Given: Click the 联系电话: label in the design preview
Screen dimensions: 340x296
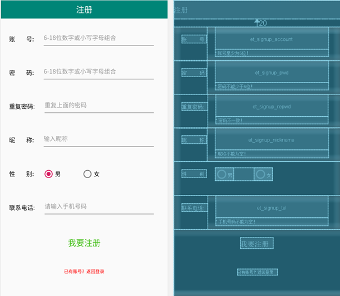Looking at the screenshot, I should click(x=22, y=208).
